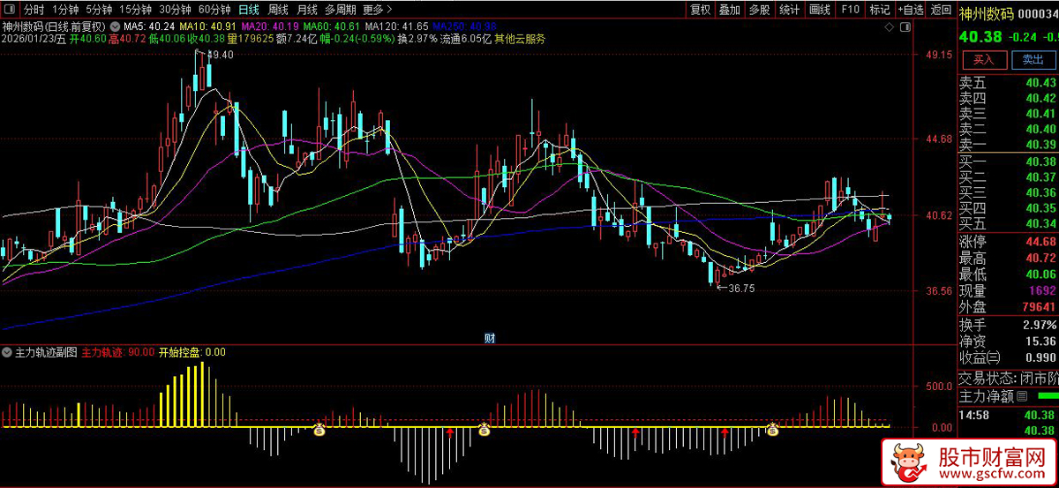Viewport: 1059px width, 488px height.
Task: Switch to the 5分钟 period tab
Action: tap(100, 10)
